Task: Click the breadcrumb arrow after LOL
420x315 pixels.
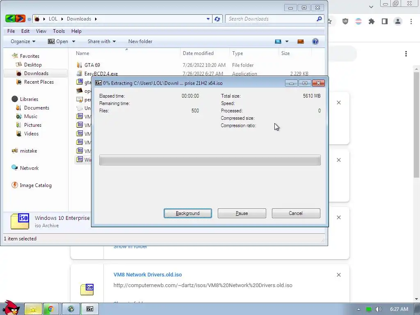Action: [62, 19]
